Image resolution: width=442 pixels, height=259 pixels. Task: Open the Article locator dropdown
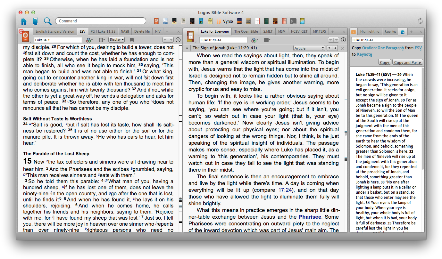point(309,48)
